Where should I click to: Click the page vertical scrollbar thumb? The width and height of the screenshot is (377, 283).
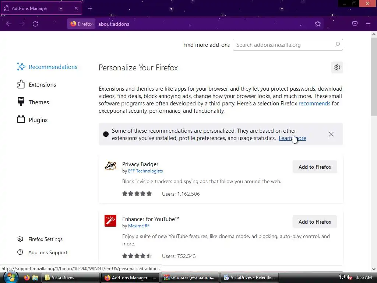tap(374, 77)
